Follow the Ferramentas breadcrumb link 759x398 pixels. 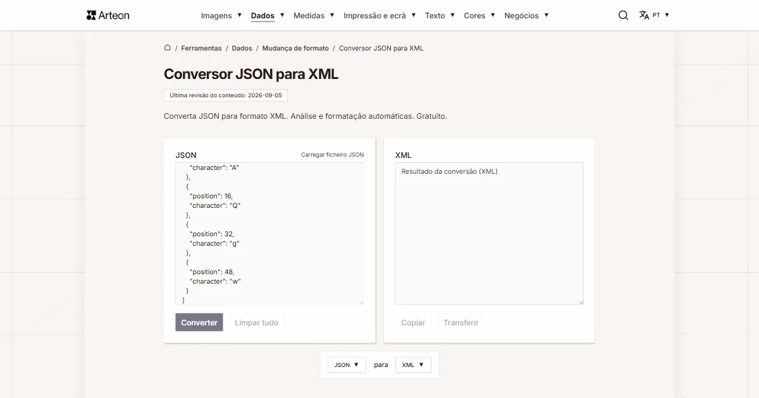201,48
